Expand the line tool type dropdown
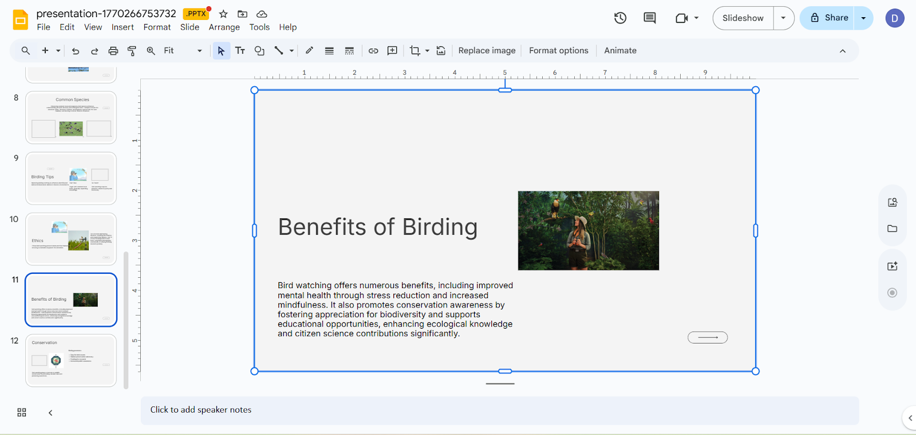The height and width of the screenshot is (435, 916). tap(291, 51)
